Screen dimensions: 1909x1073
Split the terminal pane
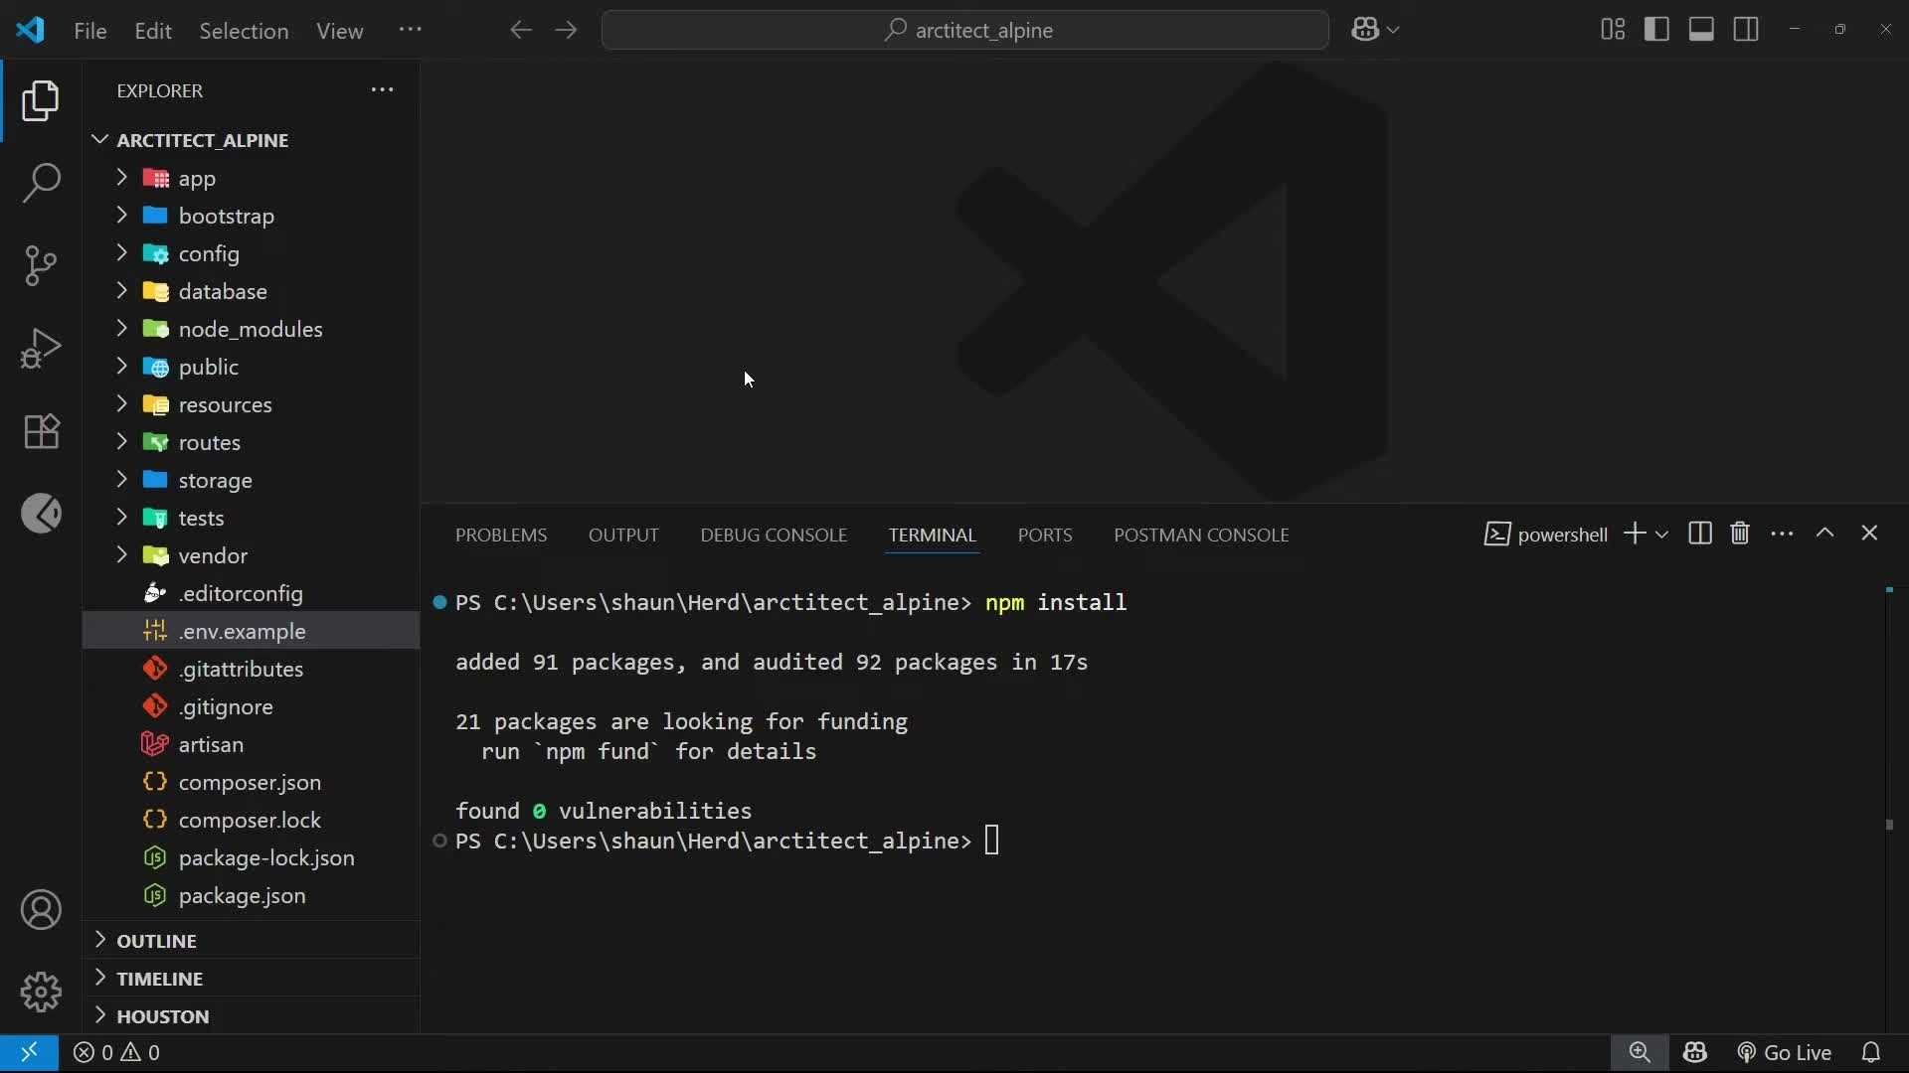[x=1699, y=534]
